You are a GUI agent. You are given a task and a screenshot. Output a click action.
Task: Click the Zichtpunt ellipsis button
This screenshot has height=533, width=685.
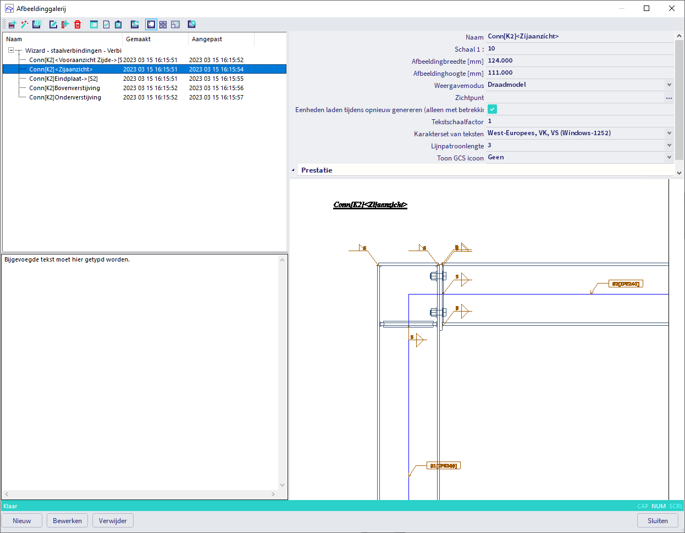pyautogui.click(x=669, y=98)
